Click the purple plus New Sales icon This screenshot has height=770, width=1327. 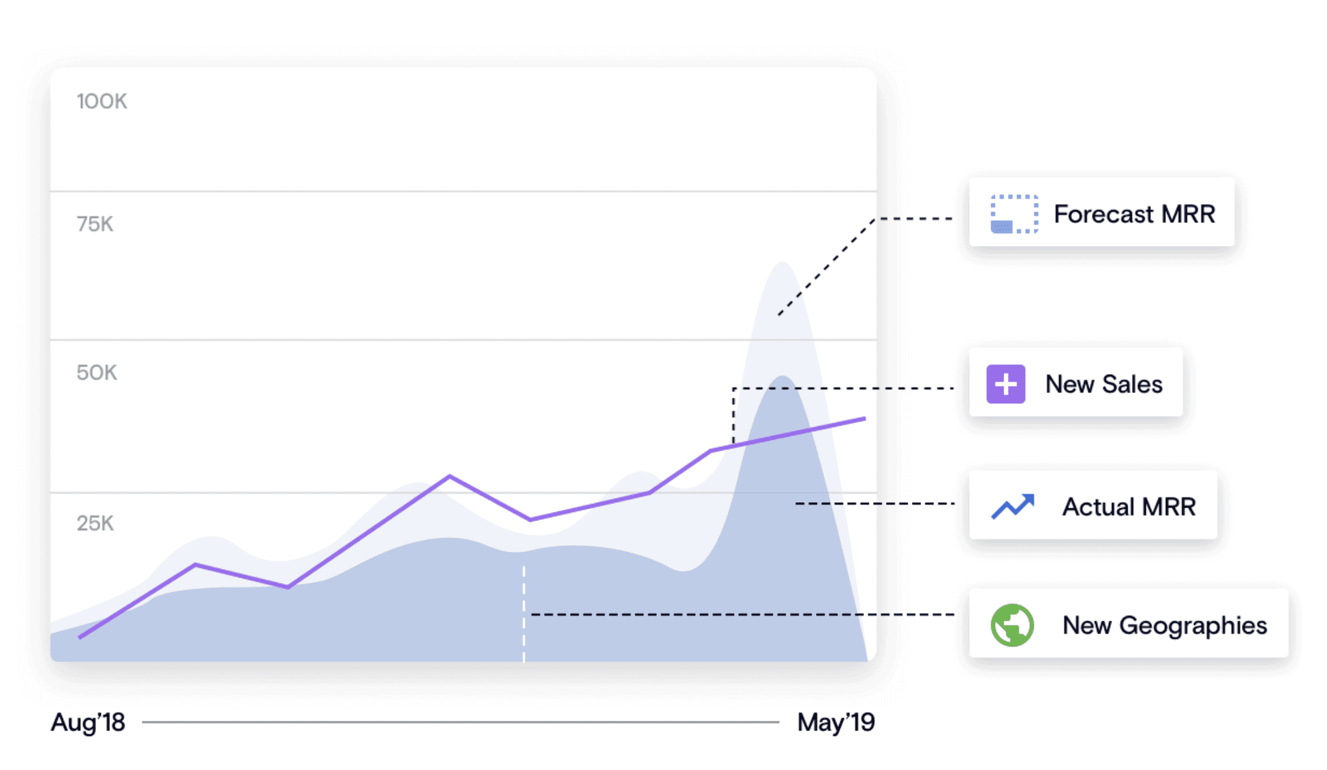(1006, 384)
